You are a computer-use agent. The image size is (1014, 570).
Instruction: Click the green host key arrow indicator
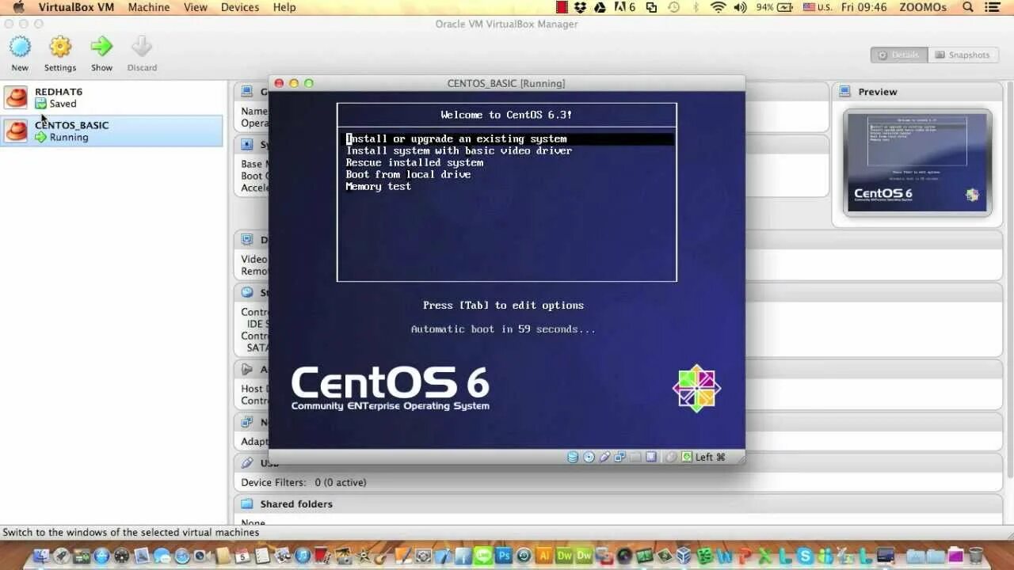pos(687,457)
